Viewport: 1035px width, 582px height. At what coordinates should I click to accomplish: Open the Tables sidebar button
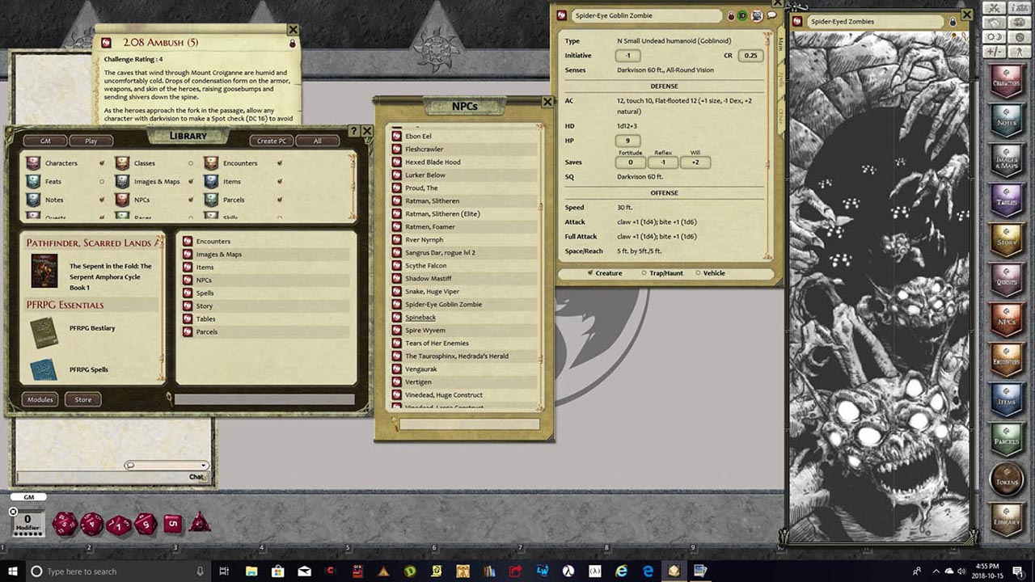pyautogui.click(x=1007, y=199)
